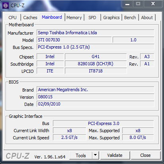Click model revision field '1.0'
Image resolution: width=164 pixels, height=164 pixels.
coord(133,40)
